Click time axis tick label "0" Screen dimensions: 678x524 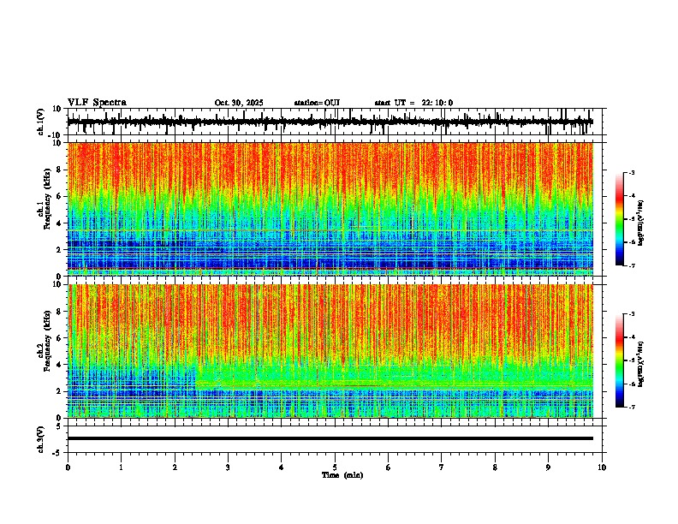click(x=68, y=467)
